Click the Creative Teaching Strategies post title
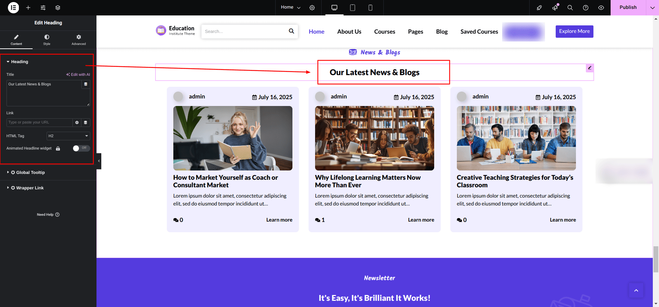Screen dimensions: 659x307 pyautogui.click(x=515, y=181)
